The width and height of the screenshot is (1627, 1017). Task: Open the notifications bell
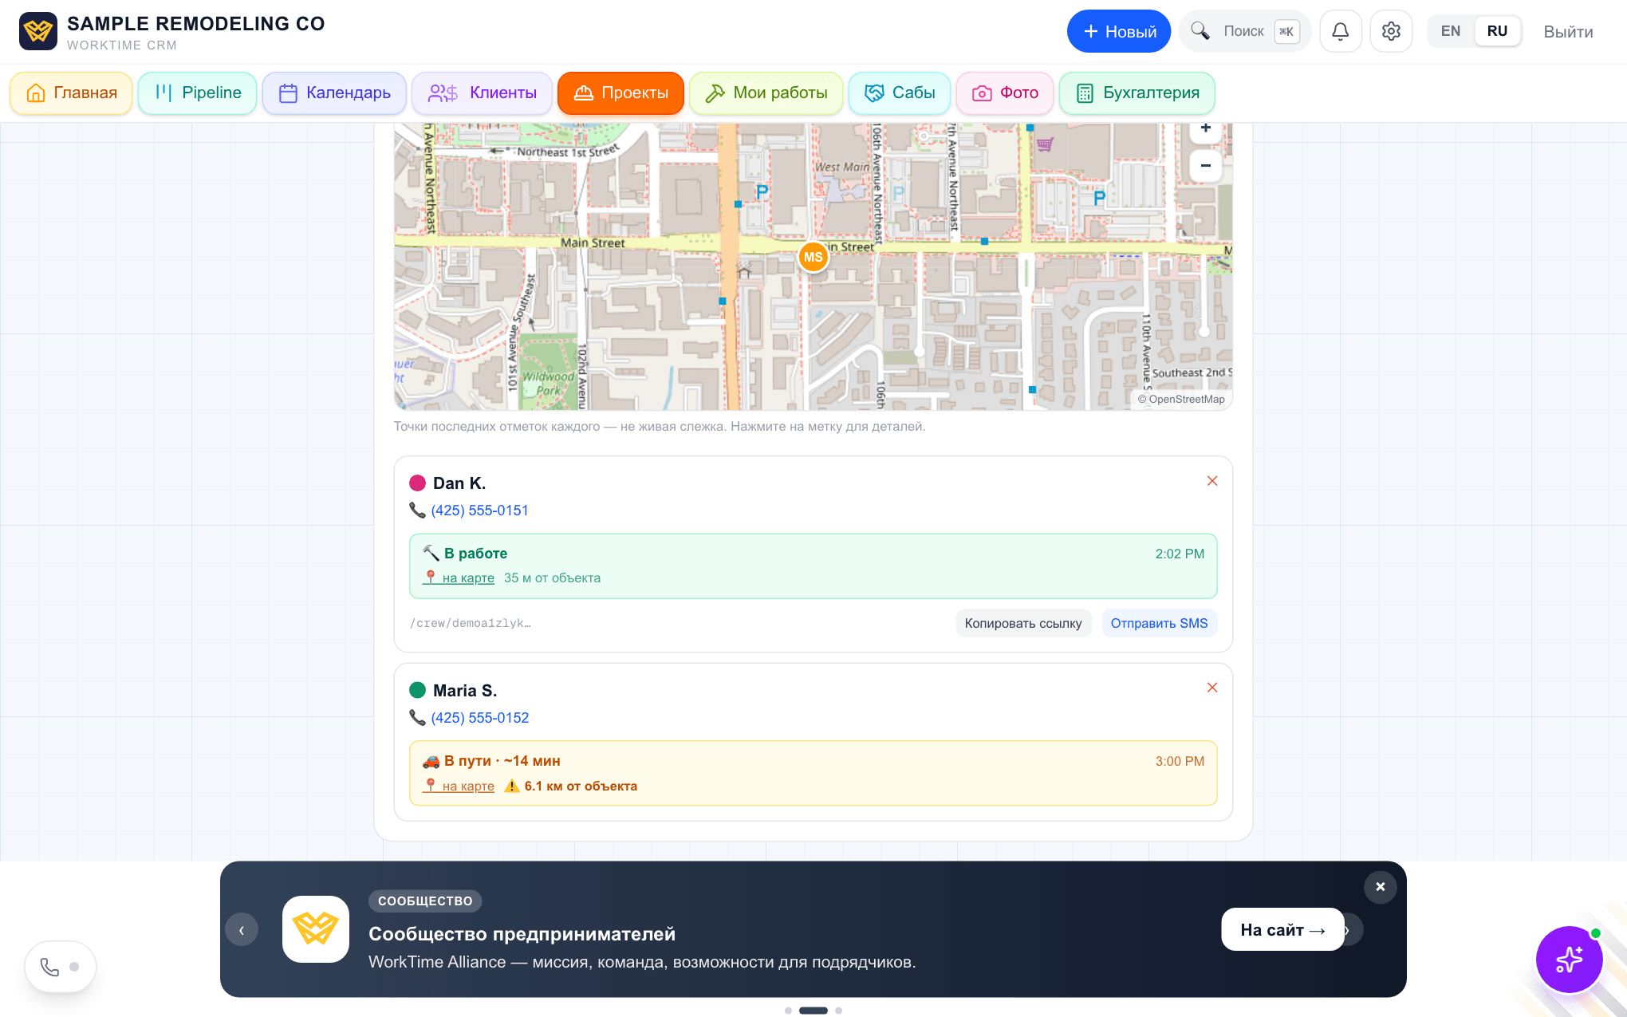(1341, 31)
